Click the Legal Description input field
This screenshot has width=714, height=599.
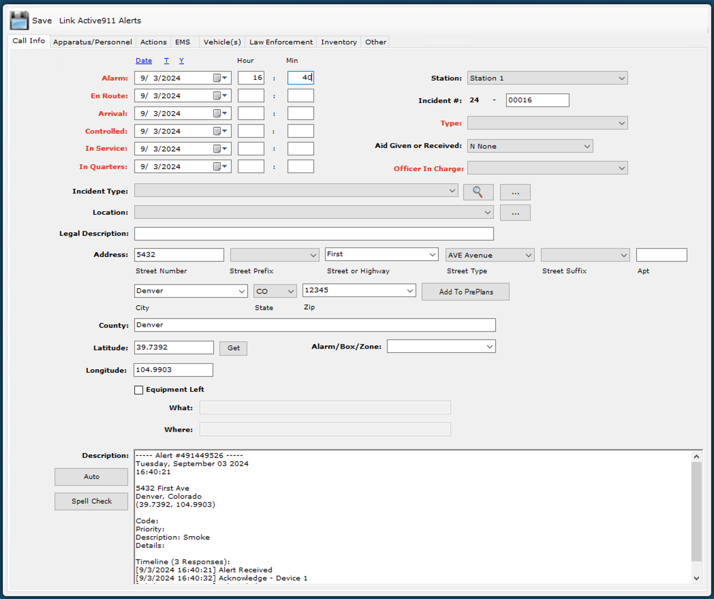(x=314, y=234)
